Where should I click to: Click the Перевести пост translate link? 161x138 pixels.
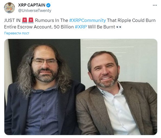(x=17, y=33)
